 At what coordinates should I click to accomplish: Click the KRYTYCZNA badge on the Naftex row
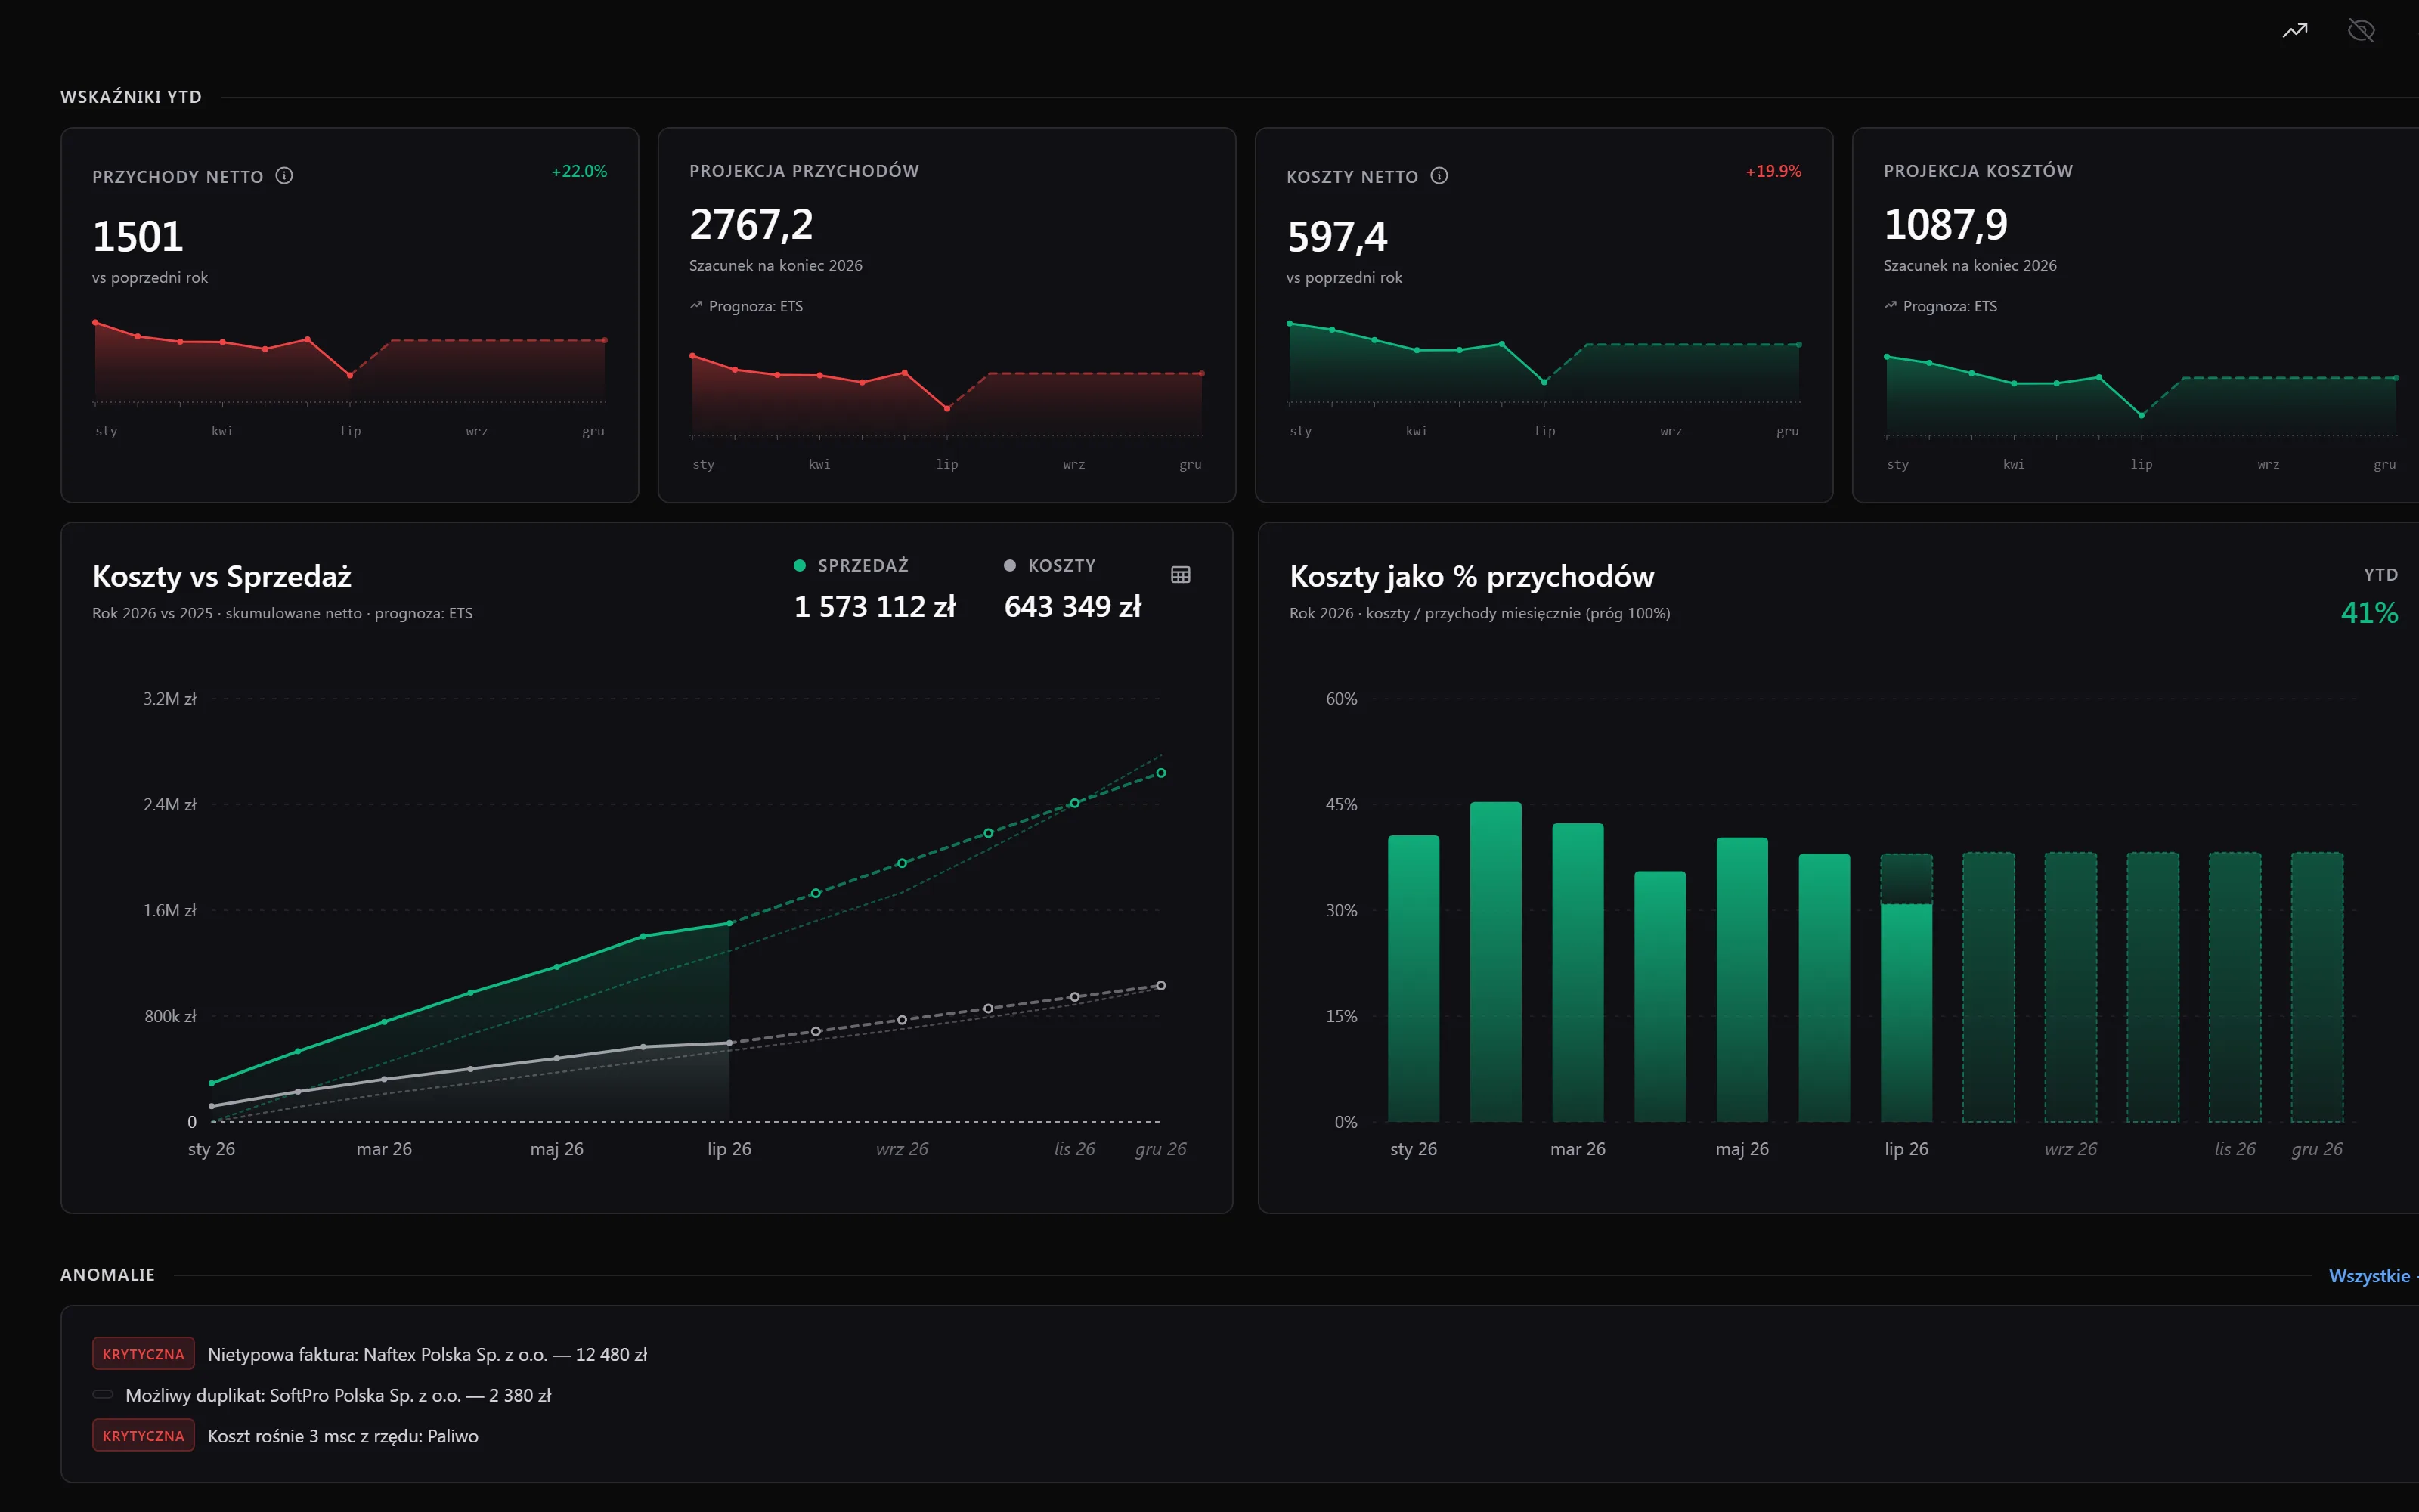click(x=143, y=1354)
